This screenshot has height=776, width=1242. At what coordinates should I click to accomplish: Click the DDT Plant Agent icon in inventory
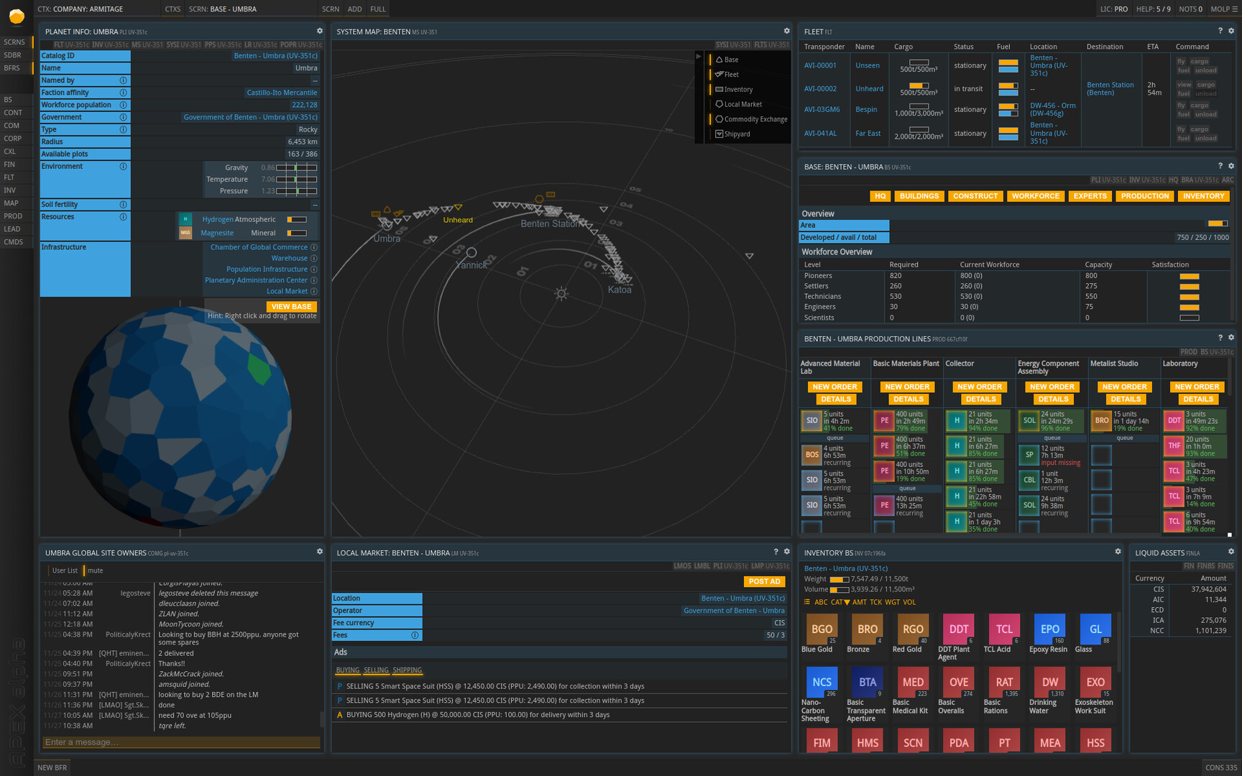[958, 628]
